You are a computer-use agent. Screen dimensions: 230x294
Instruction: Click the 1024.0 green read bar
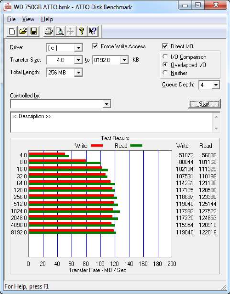tap(74, 212)
